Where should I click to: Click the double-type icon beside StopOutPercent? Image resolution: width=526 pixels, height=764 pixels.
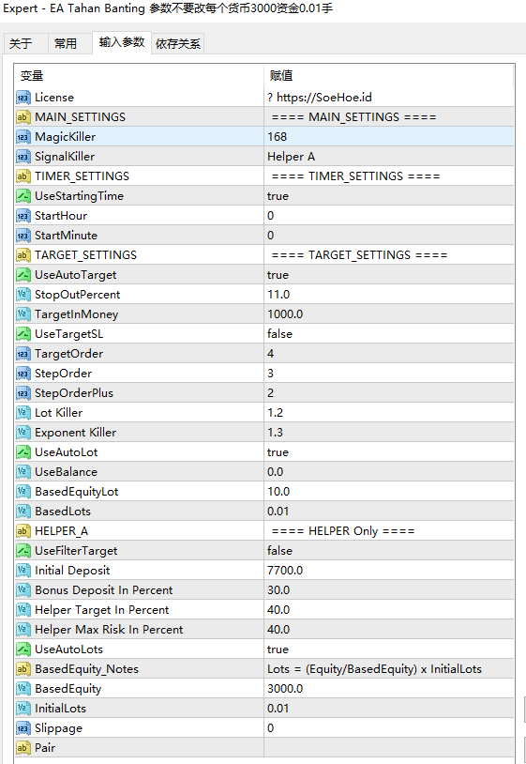[x=23, y=295]
